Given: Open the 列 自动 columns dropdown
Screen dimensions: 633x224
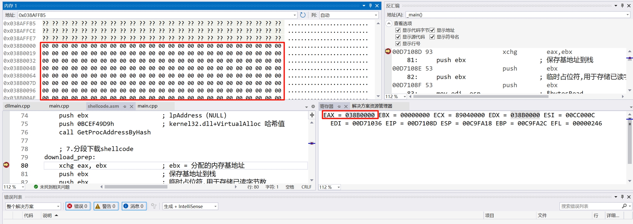Looking at the screenshot, I should [376, 15].
